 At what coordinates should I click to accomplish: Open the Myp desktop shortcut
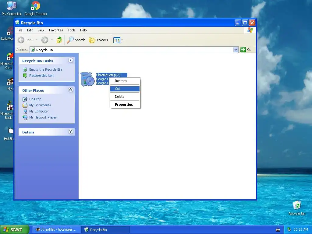pos(10,84)
